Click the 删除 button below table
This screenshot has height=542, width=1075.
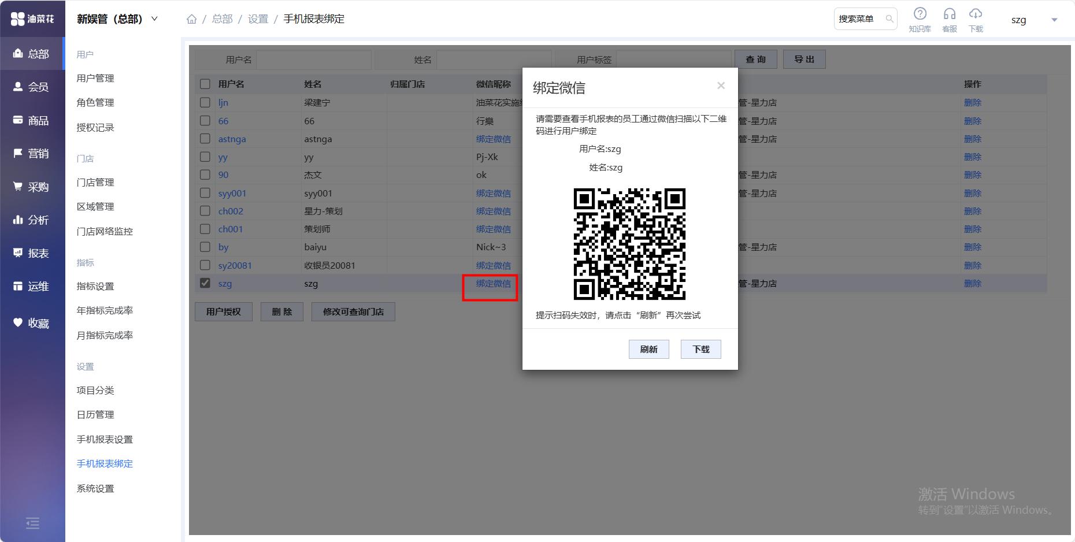pyautogui.click(x=282, y=311)
